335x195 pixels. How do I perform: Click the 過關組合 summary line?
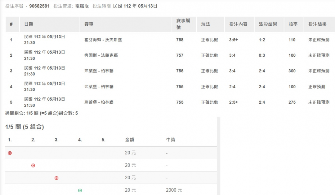[x=42, y=113]
